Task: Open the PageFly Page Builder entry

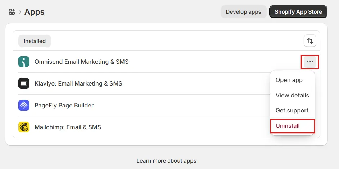Action: pos(64,105)
